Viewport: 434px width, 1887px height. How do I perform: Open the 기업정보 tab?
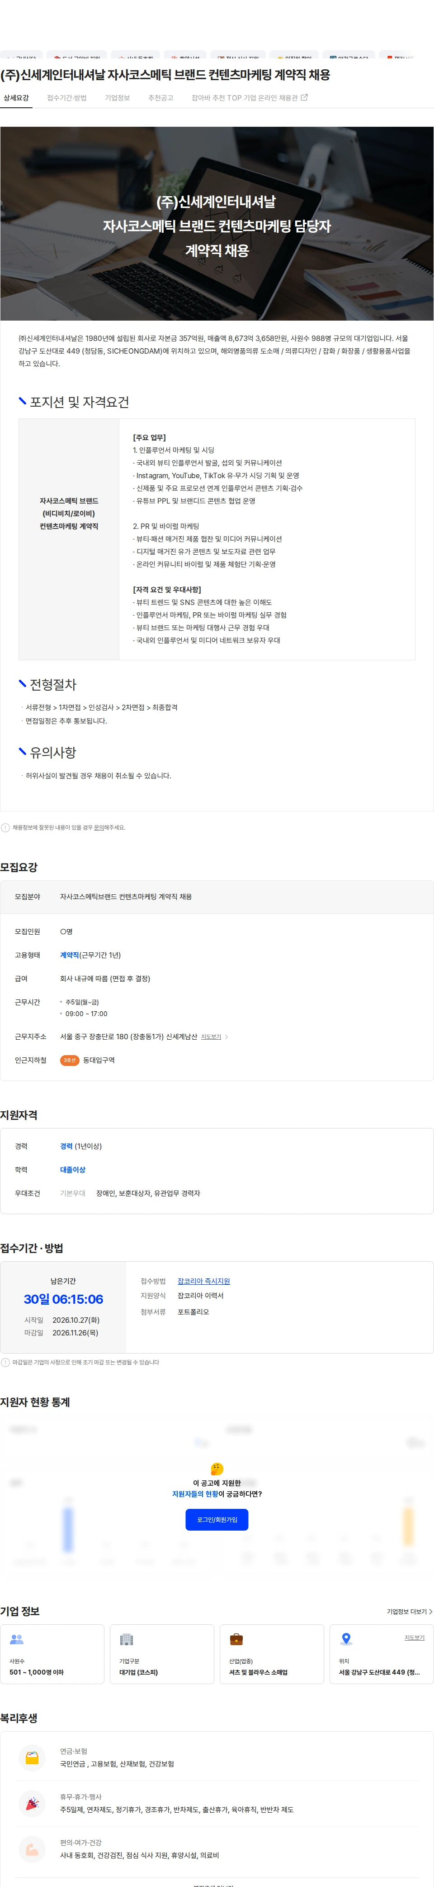click(117, 97)
